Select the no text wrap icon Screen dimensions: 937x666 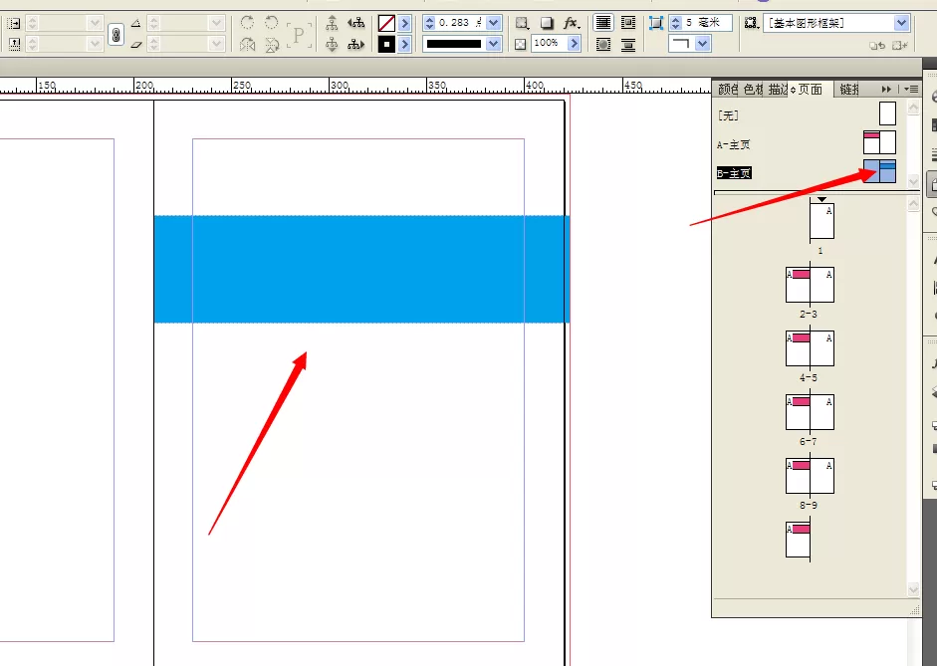[x=603, y=23]
